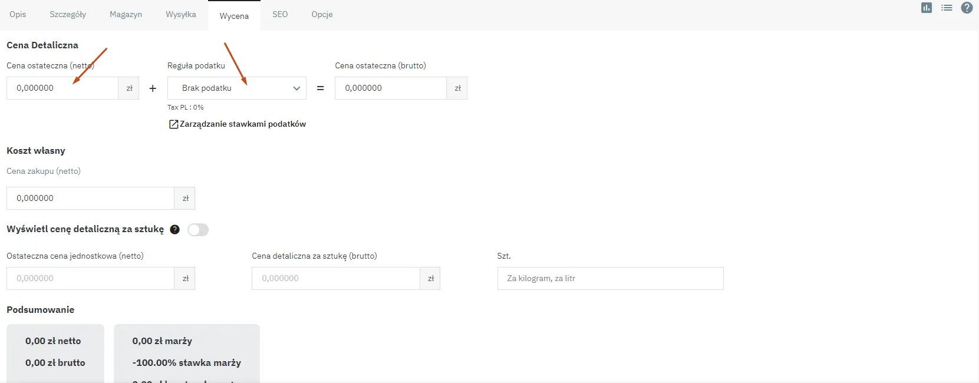
Task: Click the Cena ostateczna (netto) input field
Action: pos(62,88)
